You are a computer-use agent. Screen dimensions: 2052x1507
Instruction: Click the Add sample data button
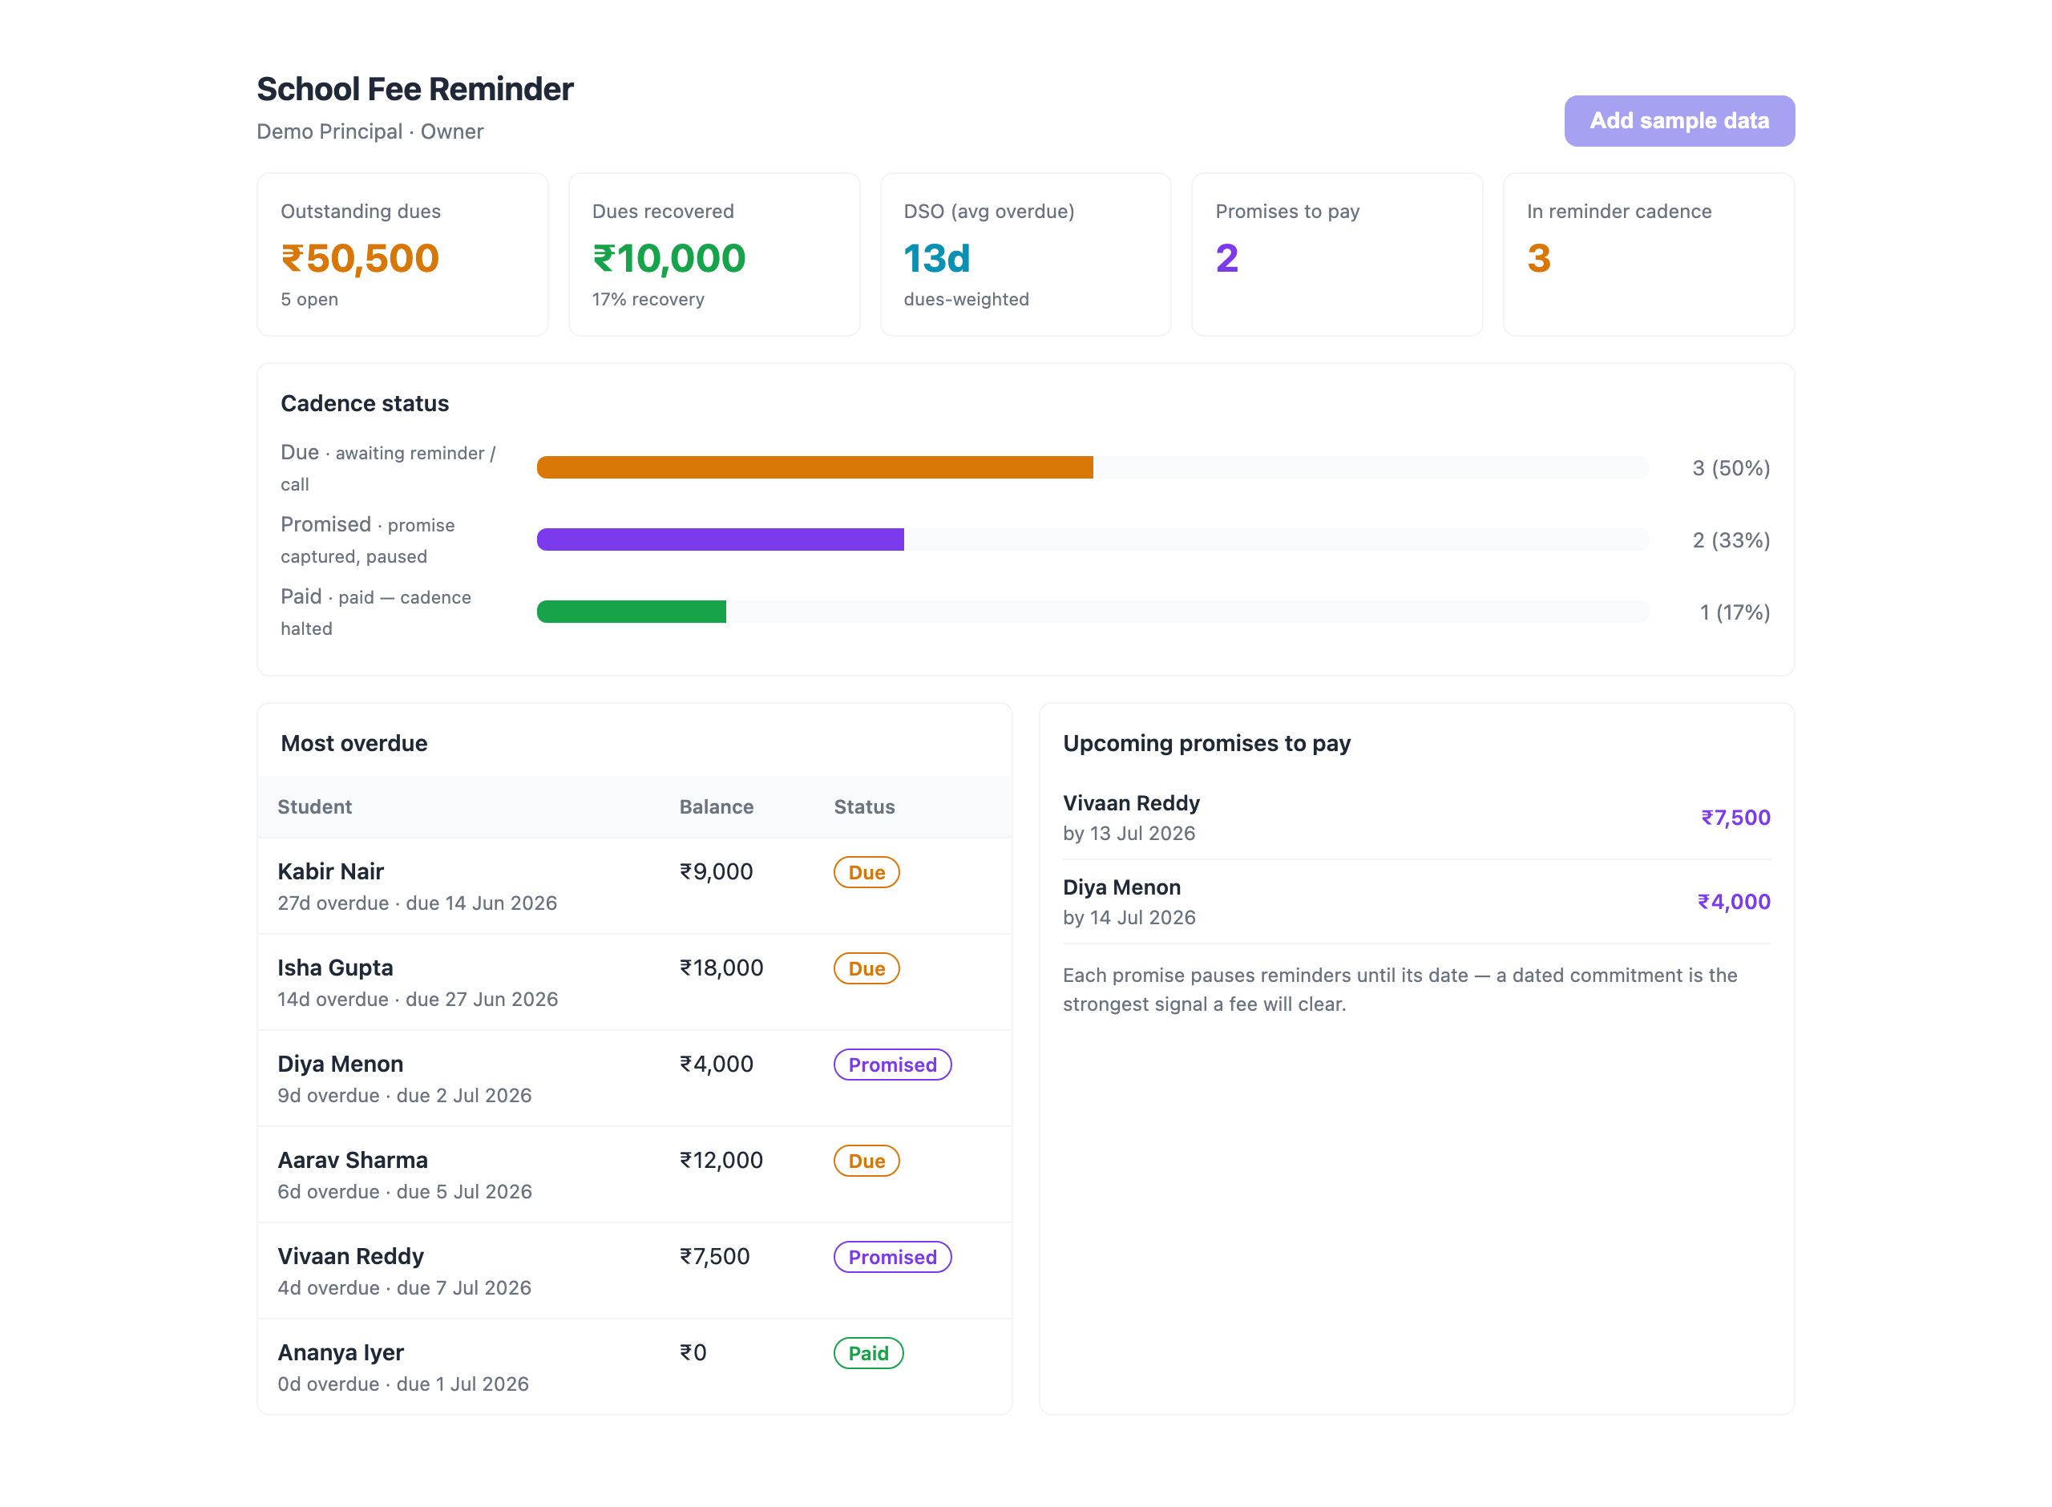pos(1679,120)
